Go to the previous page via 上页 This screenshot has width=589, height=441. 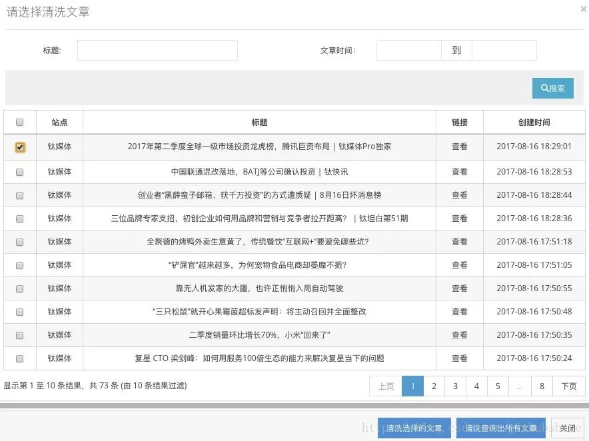(386, 386)
